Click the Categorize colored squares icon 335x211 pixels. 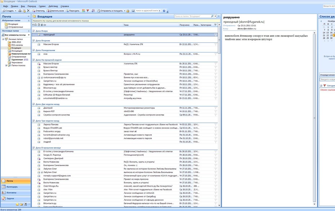point(84,11)
